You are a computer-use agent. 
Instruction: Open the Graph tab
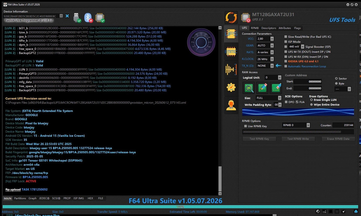click(32, 198)
